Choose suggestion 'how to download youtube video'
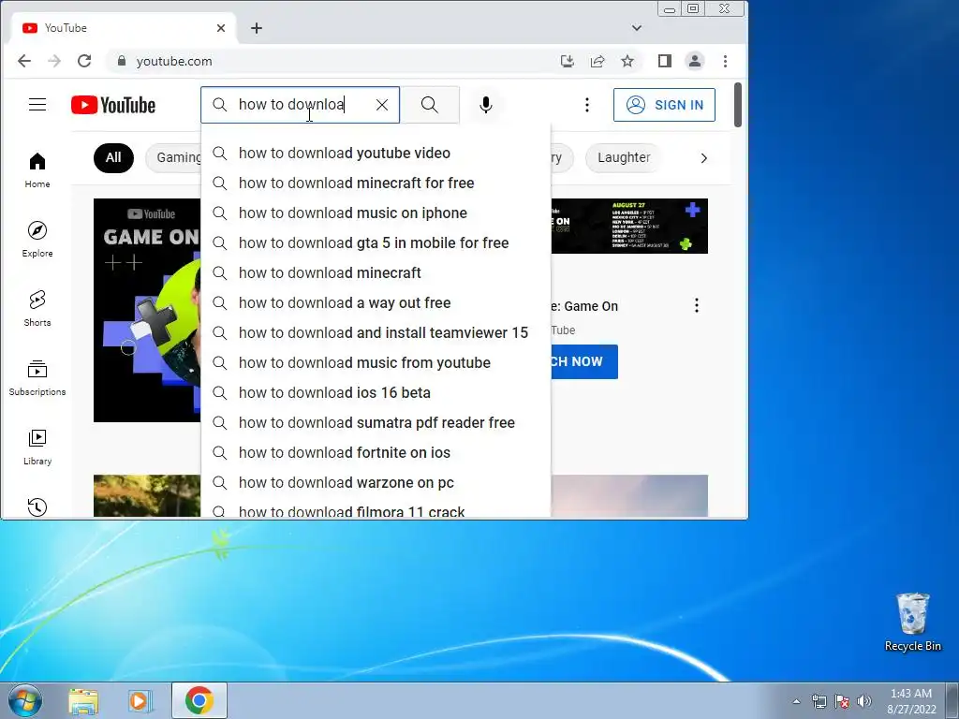Screen dimensions: 959x719 click(x=376, y=153)
